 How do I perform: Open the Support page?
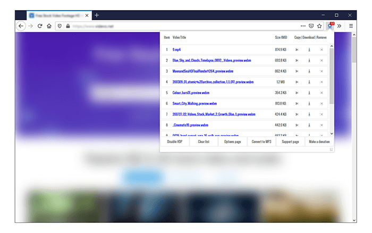[x=290, y=142]
